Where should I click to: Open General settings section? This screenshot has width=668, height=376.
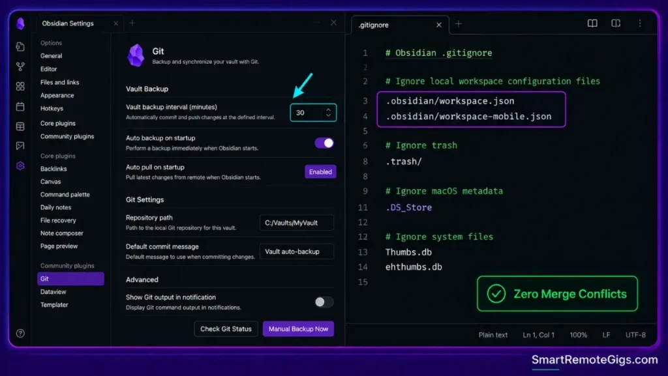[51, 56]
